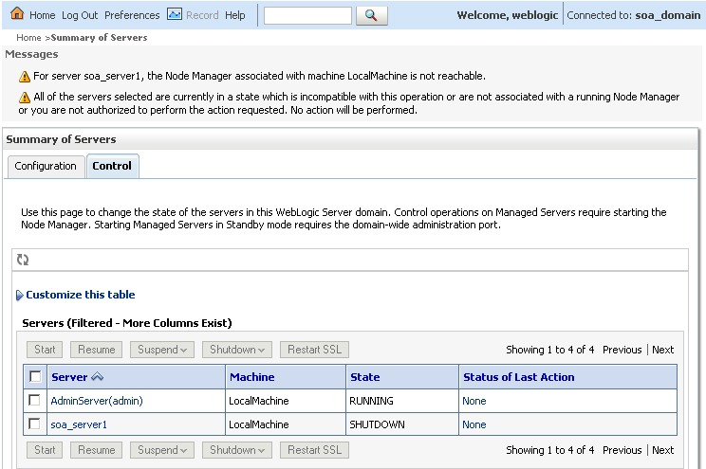This screenshot has height=469, width=706.
Task: Switch to the Configuration tab
Action: [46, 166]
